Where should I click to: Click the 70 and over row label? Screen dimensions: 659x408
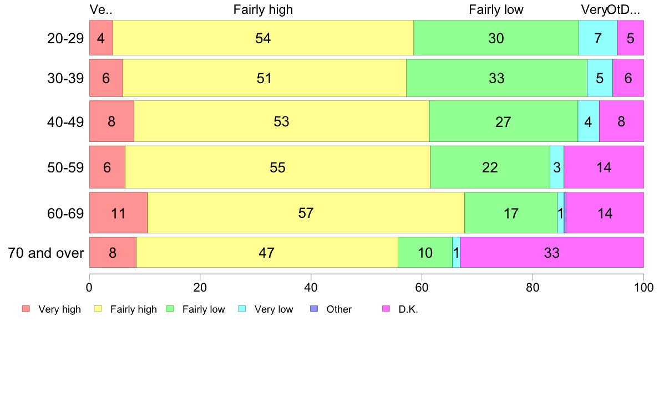pos(46,253)
